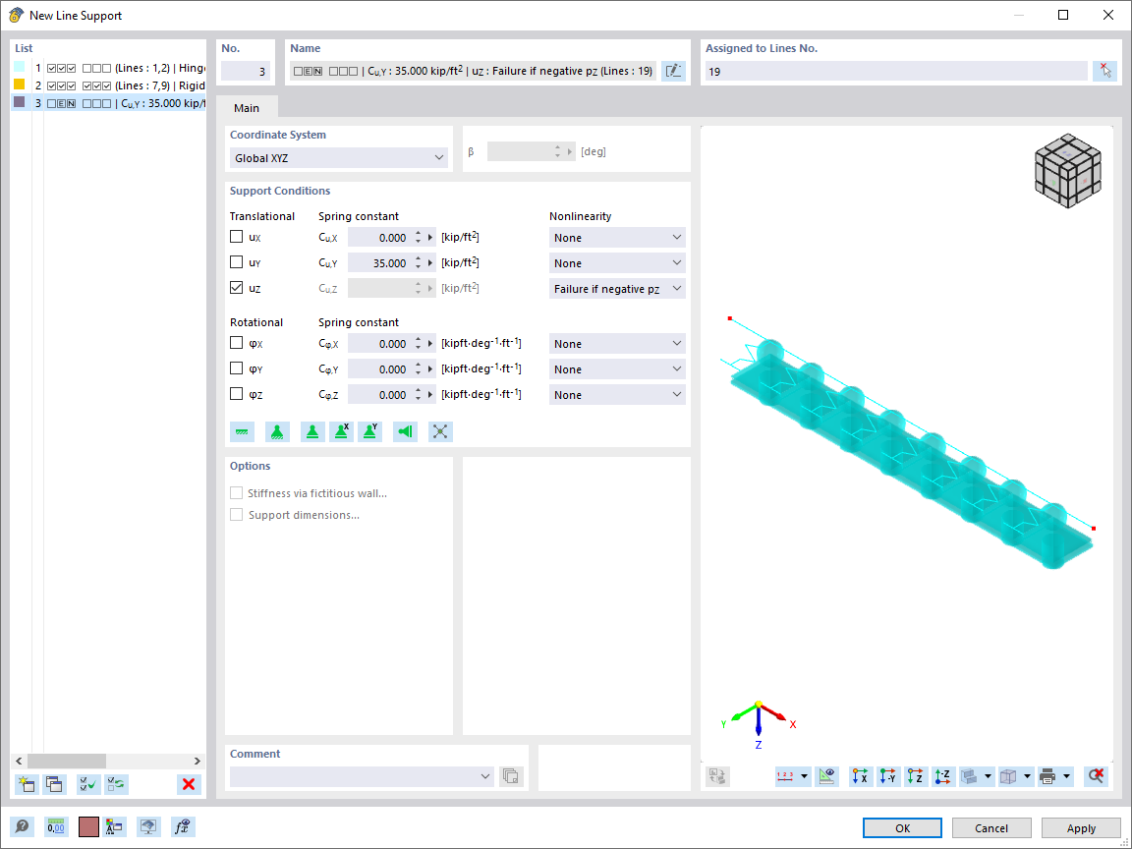Select list item 3 Cu,Y 35.000 kip/ft
The width and height of the screenshot is (1132, 849).
click(108, 103)
